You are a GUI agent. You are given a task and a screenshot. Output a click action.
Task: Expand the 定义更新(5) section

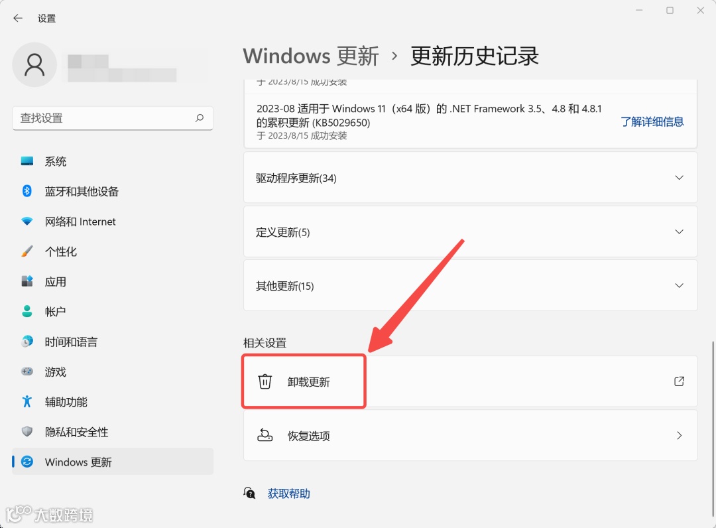point(470,231)
